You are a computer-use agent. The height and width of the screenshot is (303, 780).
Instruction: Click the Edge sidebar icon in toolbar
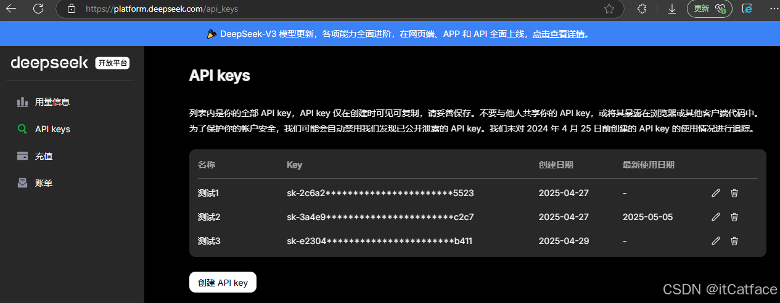[x=748, y=9]
